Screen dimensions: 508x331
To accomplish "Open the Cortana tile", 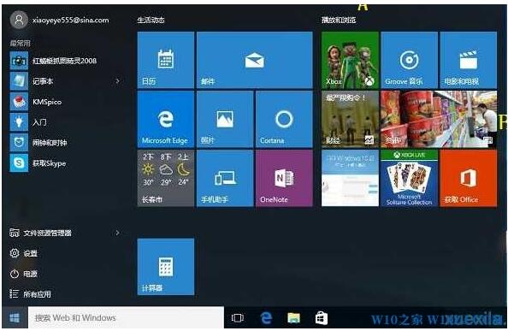I will [284, 119].
